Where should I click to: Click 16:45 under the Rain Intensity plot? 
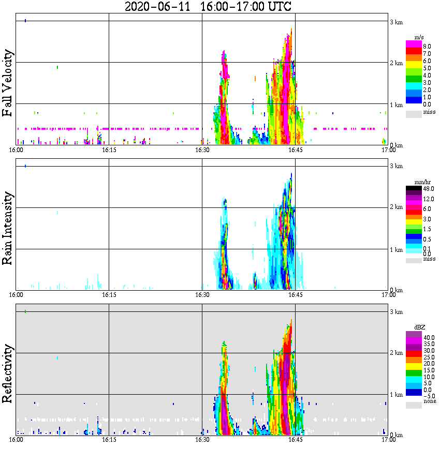click(295, 295)
